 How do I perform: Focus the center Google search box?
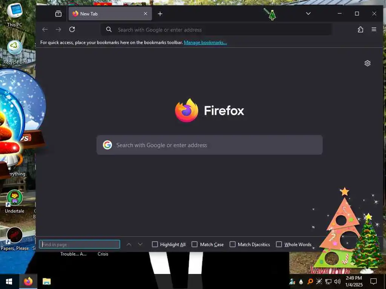tap(210, 145)
